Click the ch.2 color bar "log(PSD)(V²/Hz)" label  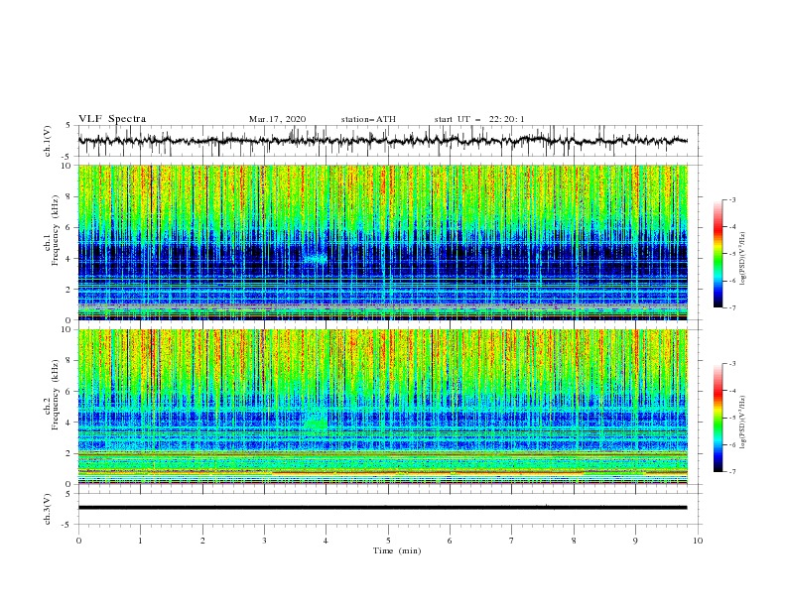pyautogui.click(x=742, y=423)
